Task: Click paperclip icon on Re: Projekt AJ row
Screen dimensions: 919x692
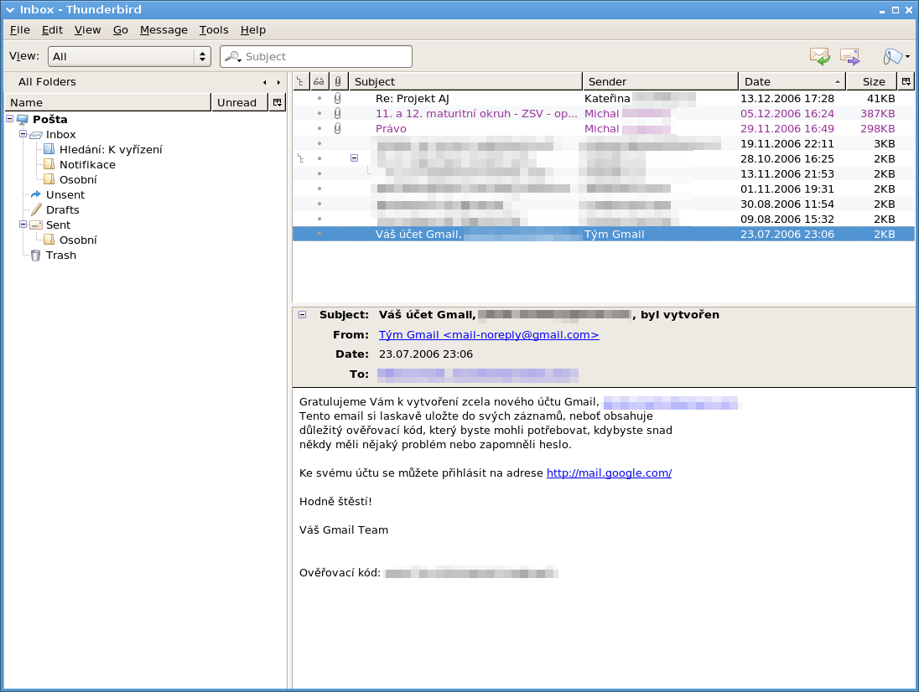Action: [338, 98]
